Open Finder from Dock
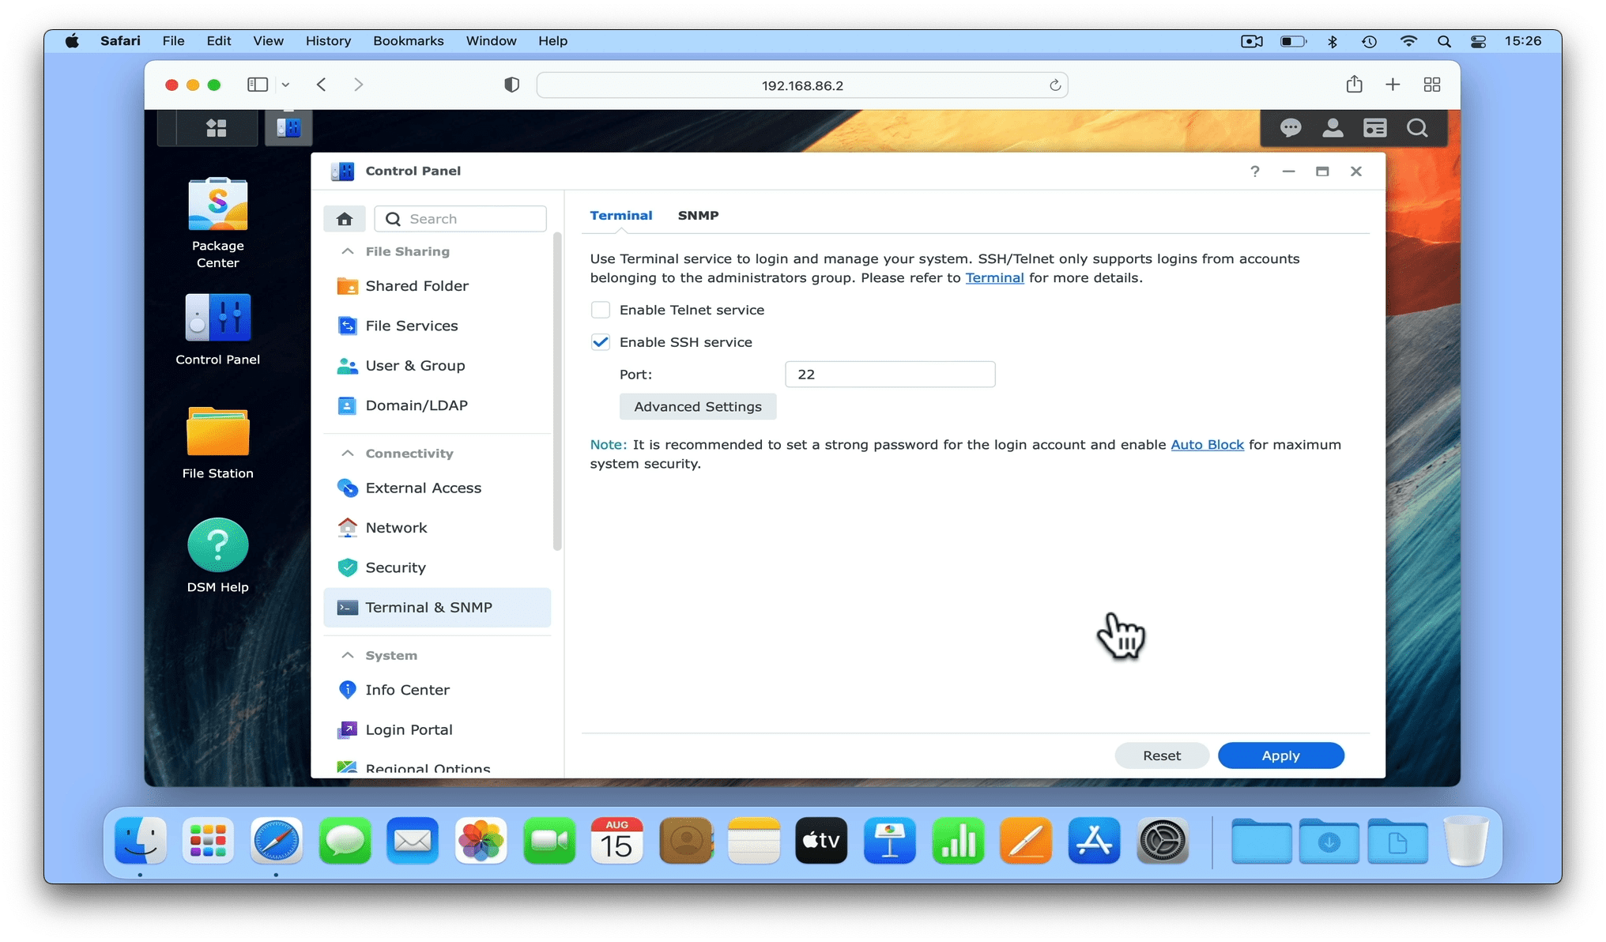 141,841
